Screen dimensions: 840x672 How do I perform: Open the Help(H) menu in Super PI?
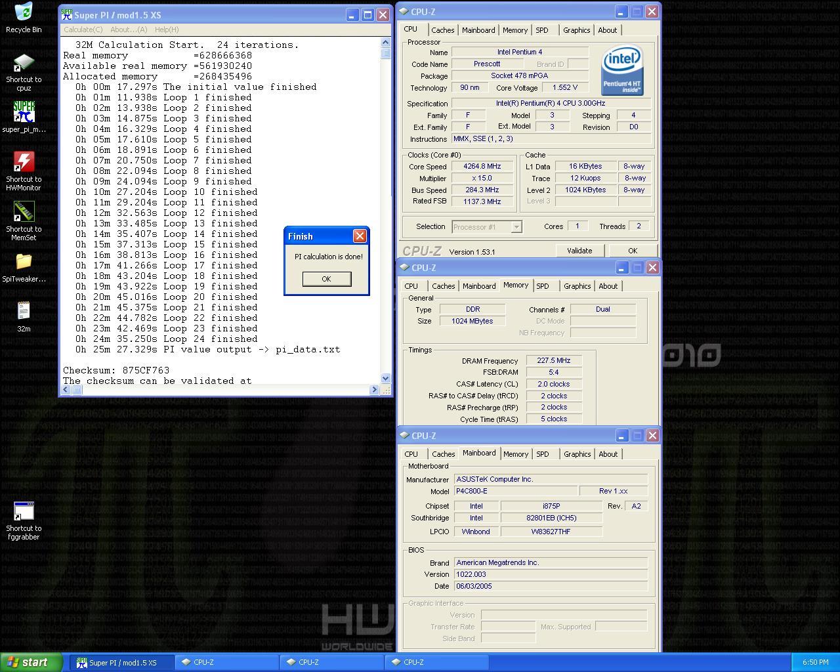point(167,30)
